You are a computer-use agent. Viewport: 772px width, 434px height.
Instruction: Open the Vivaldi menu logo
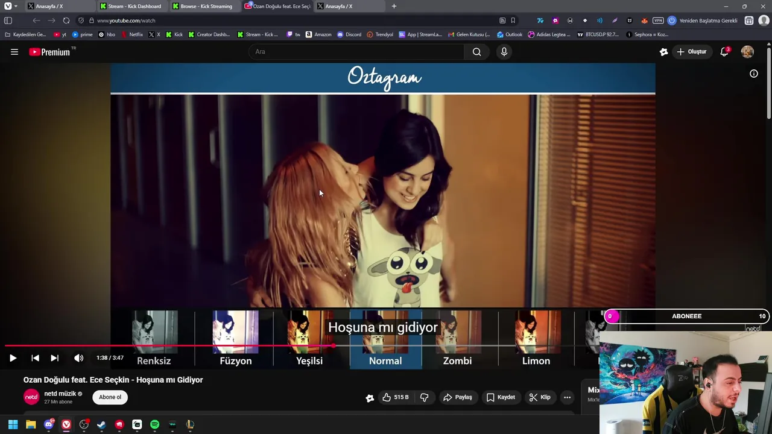click(7, 6)
